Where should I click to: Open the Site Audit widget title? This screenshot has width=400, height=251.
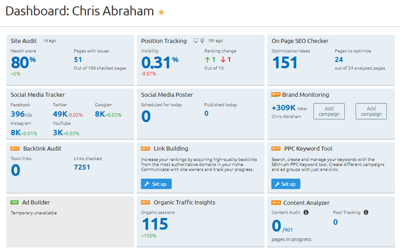[24, 41]
